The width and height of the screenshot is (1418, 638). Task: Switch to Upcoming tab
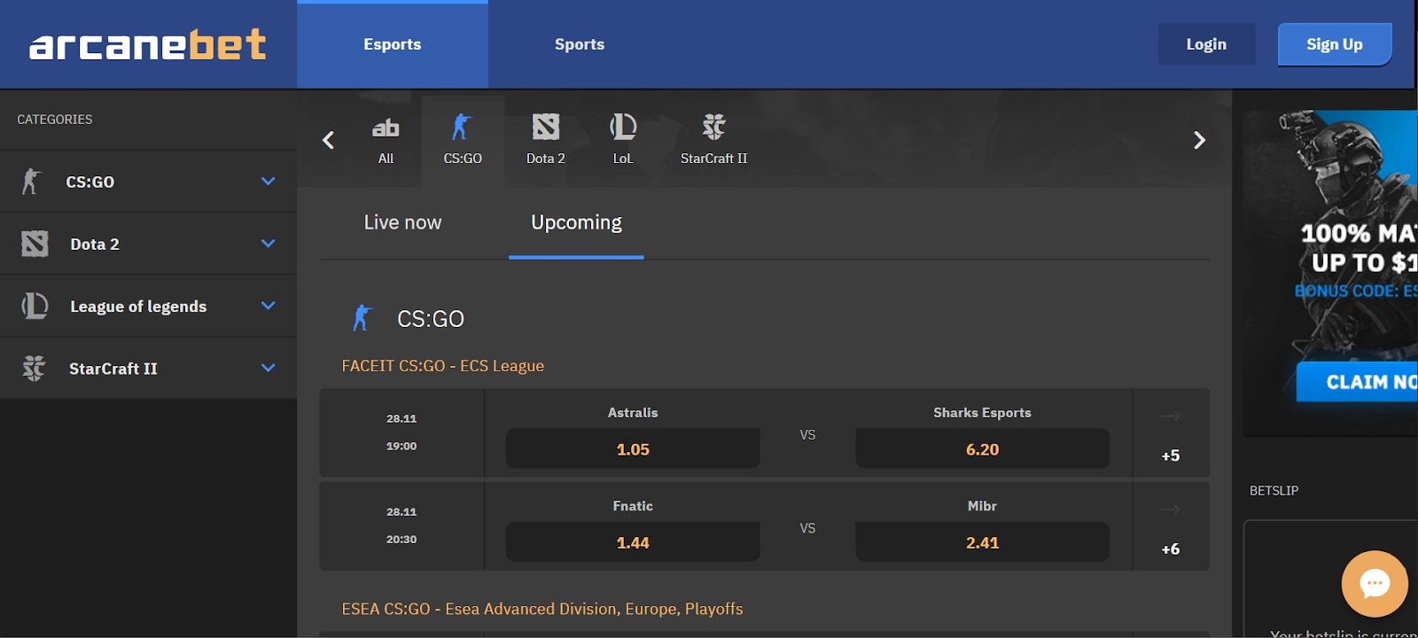(x=576, y=222)
